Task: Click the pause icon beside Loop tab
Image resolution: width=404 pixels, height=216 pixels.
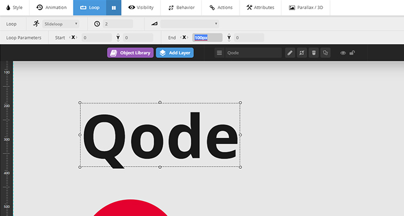Action: pyautogui.click(x=114, y=8)
